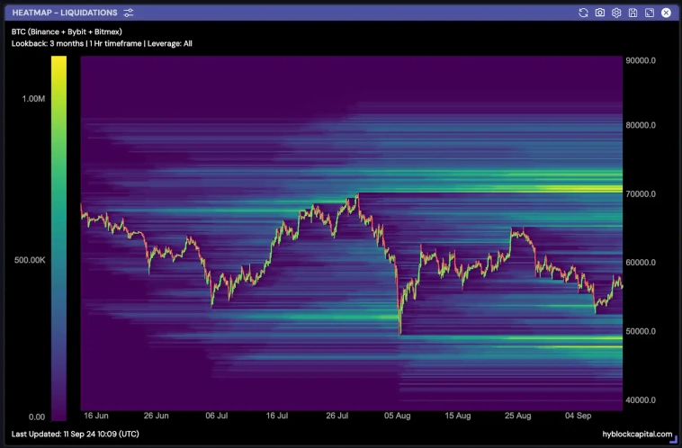Click the Lookback 3 months settings text
682x448 pixels.
pos(102,43)
